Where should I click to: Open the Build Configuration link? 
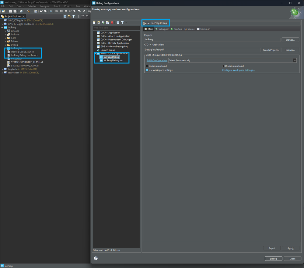[157, 60]
